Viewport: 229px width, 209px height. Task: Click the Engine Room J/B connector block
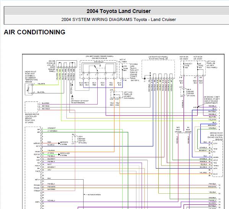point(66,64)
